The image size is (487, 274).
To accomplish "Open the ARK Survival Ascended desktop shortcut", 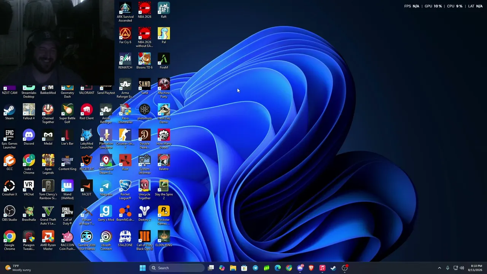I will pyautogui.click(x=125, y=12).
